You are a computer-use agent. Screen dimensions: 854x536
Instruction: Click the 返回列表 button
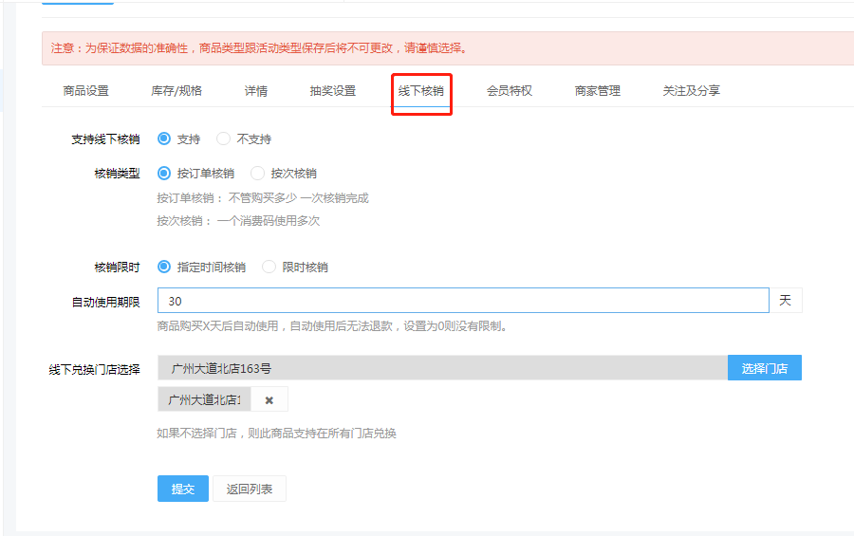pos(250,489)
